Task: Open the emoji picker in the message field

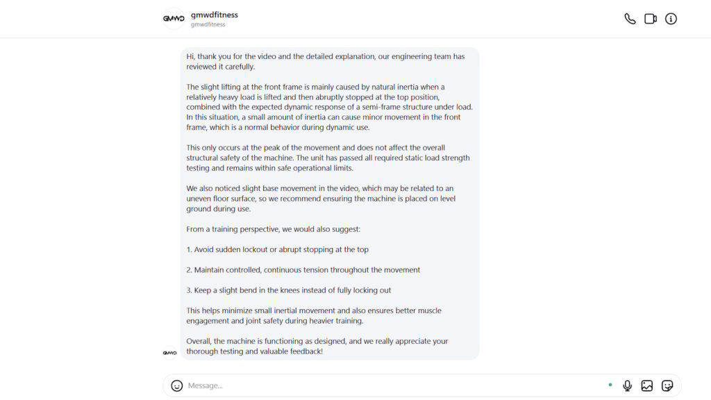Action: tap(177, 385)
